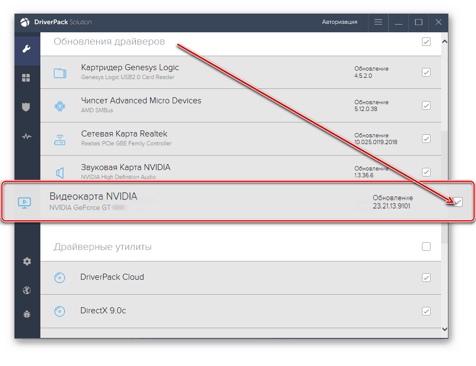
Task: Select the Сетевая Карта Realtek title
Action: point(124,133)
